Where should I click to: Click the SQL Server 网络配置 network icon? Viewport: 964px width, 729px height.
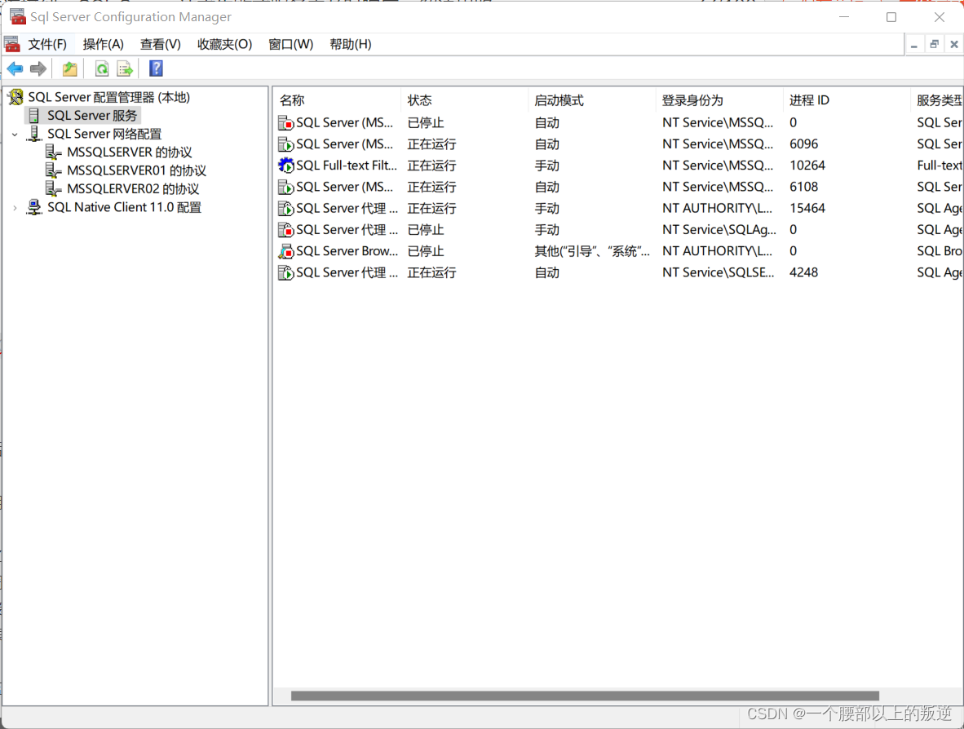tap(34, 134)
